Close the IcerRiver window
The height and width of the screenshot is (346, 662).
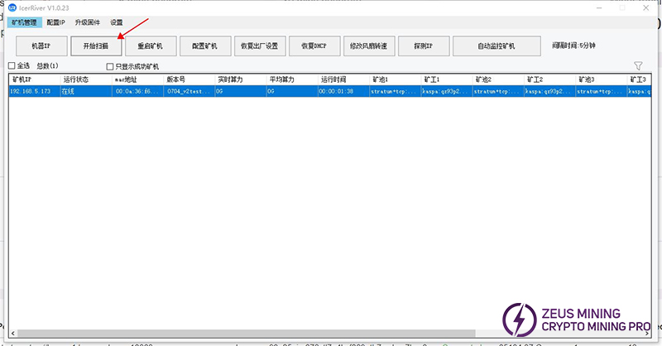tap(644, 7)
